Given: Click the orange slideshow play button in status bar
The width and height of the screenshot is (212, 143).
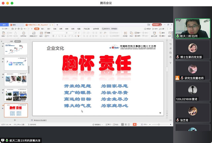Looking at the screenshot, I should 135,124.
